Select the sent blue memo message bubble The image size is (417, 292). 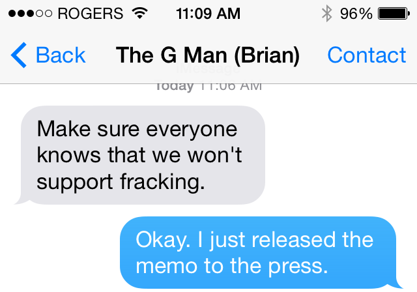coord(261,253)
